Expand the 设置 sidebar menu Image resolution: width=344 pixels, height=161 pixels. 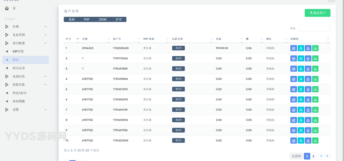pos(25,110)
